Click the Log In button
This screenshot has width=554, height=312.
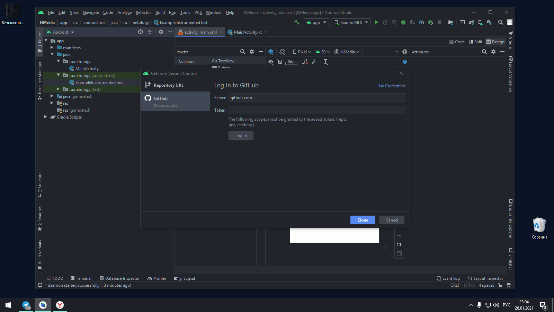tap(241, 136)
